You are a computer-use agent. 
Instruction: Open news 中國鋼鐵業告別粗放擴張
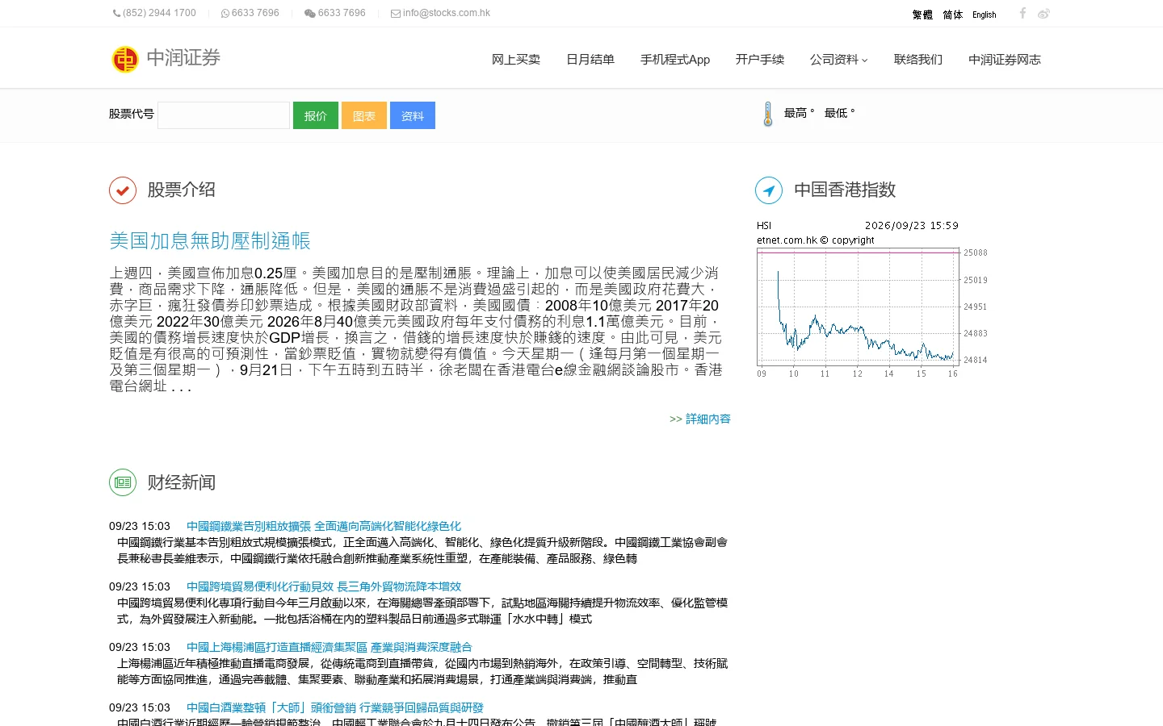tap(324, 526)
